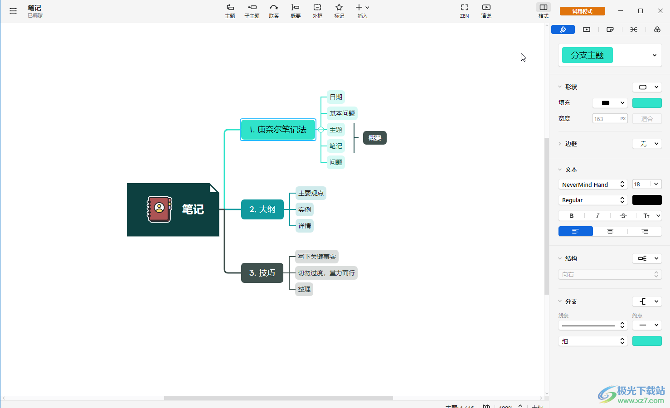This screenshot has width=670, height=408.
Task: Open the 细 line thickness selector
Action: coord(593,341)
